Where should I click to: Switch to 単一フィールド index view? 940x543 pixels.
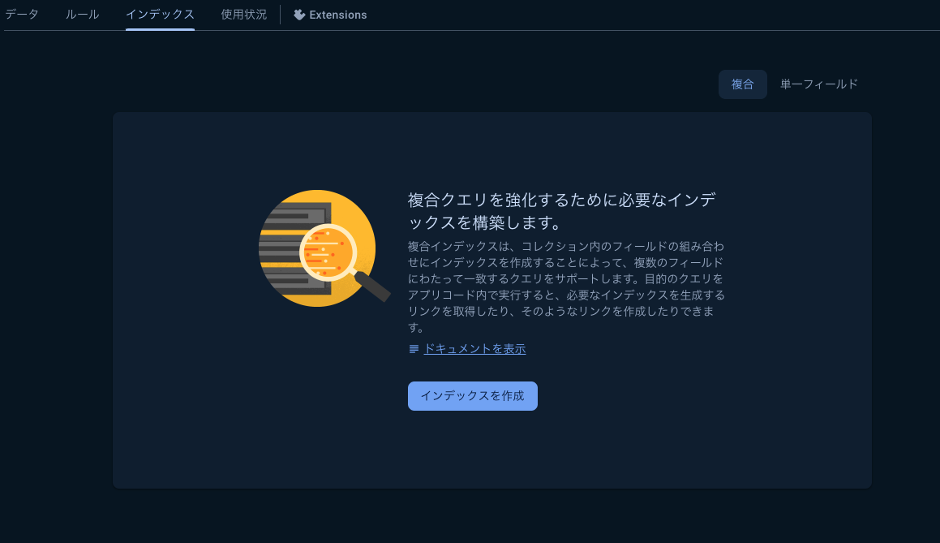tap(818, 84)
